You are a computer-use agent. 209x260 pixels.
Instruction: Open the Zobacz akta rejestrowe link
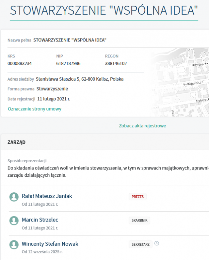[142, 126]
